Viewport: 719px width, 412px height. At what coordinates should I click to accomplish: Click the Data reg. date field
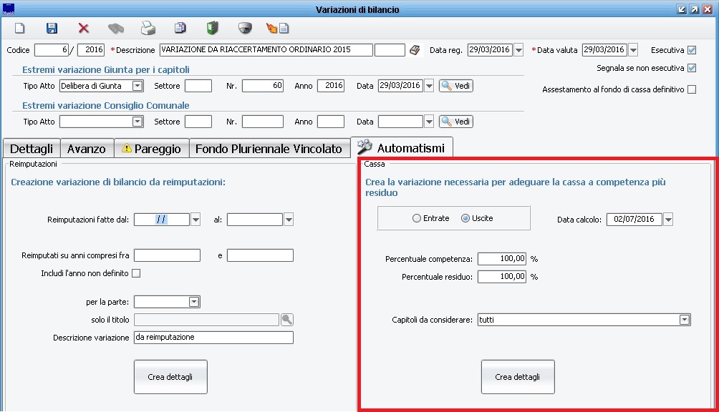point(490,50)
